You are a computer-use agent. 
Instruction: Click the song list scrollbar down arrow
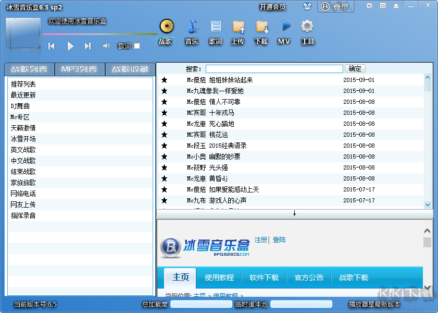click(428, 205)
